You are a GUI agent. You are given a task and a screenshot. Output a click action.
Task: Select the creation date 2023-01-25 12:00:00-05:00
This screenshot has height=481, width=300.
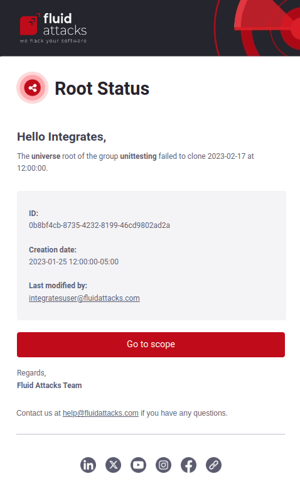tap(73, 262)
